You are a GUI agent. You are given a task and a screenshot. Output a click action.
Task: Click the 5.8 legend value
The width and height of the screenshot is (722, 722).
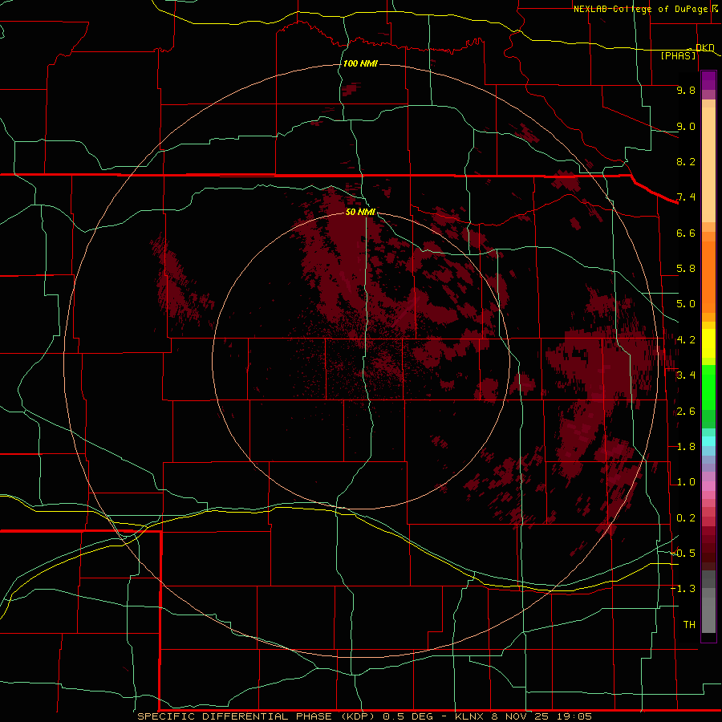(x=686, y=269)
